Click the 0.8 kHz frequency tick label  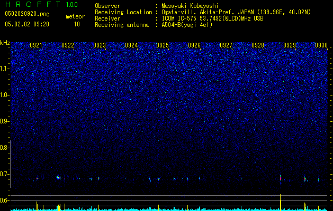[4, 148]
